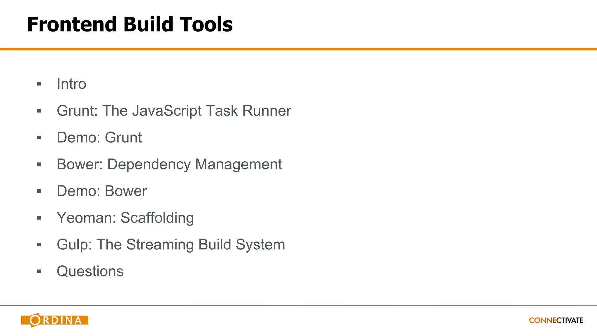Click the bullet marker beside Intro
This screenshot has width=597, height=336.
pyautogui.click(x=39, y=84)
